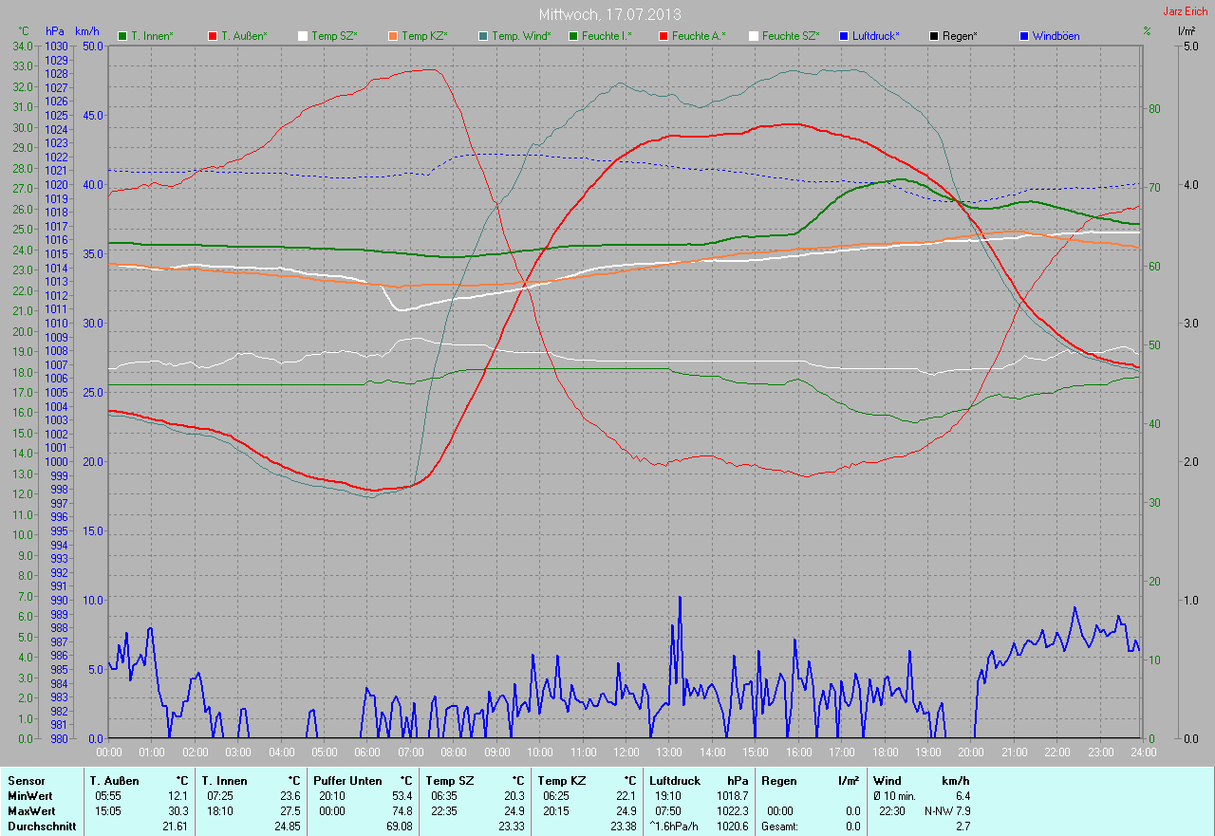
Task: Click the 12:00 time axis label
Action: click(x=626, y=752)
